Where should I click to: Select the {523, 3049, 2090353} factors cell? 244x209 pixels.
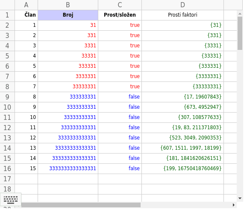[183, 138]
